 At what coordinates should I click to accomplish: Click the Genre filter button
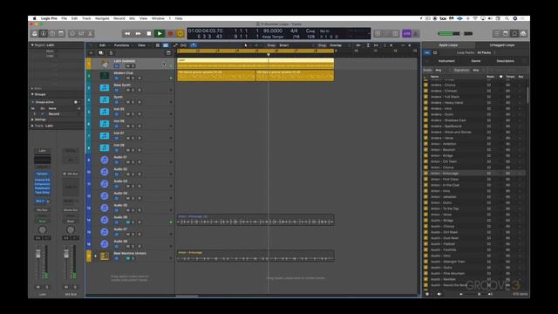click(x=476, y=61)
